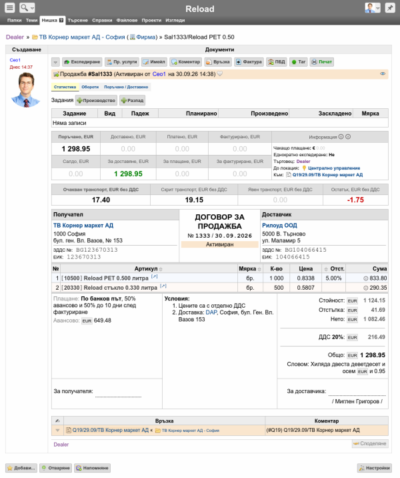This screenshot has width=400, height=478.
Task: Set a reminder with Напомняне
Action: 92,468
